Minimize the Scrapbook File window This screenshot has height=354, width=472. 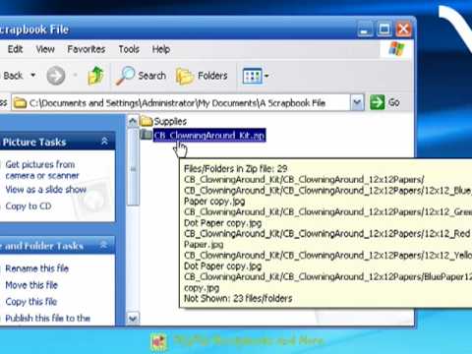tap(365, 29)
